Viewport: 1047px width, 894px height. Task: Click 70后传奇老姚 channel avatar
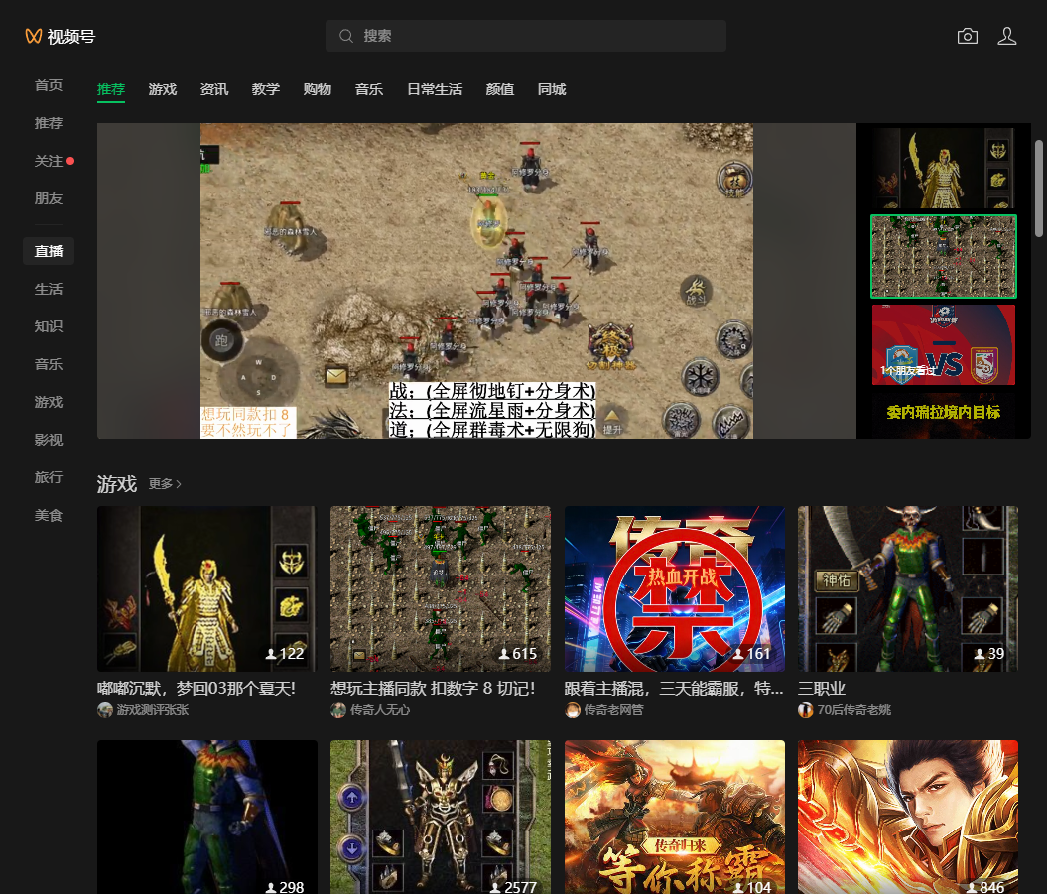805,710
